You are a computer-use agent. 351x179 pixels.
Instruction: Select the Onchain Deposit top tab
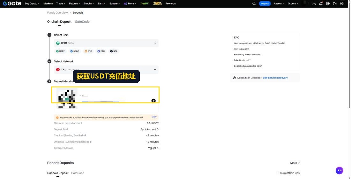[x=59, y=22]
